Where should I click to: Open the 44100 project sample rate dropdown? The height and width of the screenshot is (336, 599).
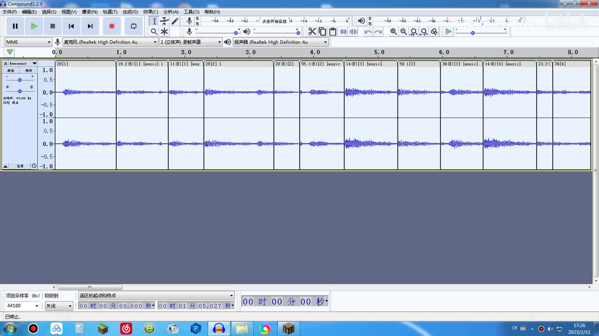22,306
